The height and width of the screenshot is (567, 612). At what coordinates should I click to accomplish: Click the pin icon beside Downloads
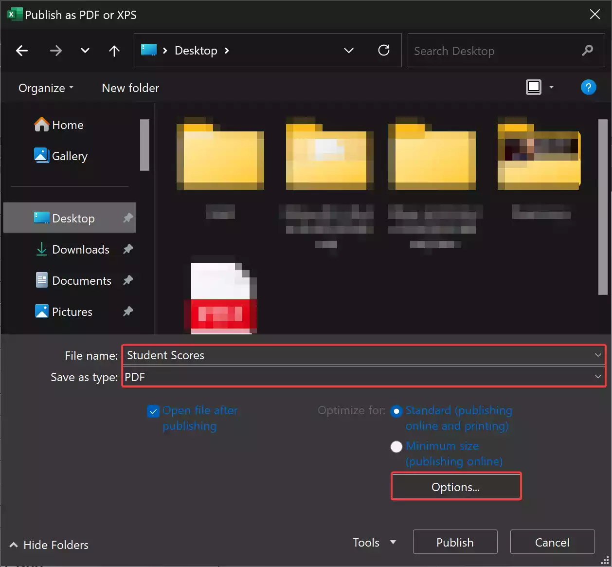click(128, 250)
